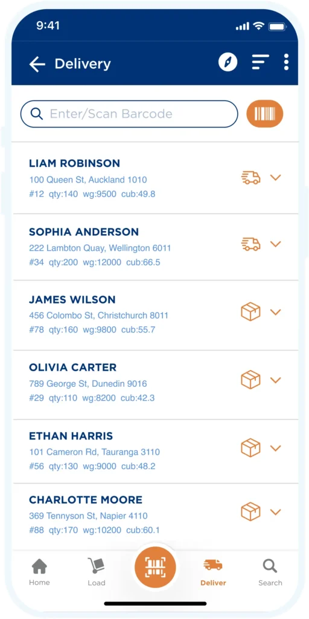The image size is (309, 619).
Task: Tap the truck icon for Liam Robinson
Action: click(250, 178)
